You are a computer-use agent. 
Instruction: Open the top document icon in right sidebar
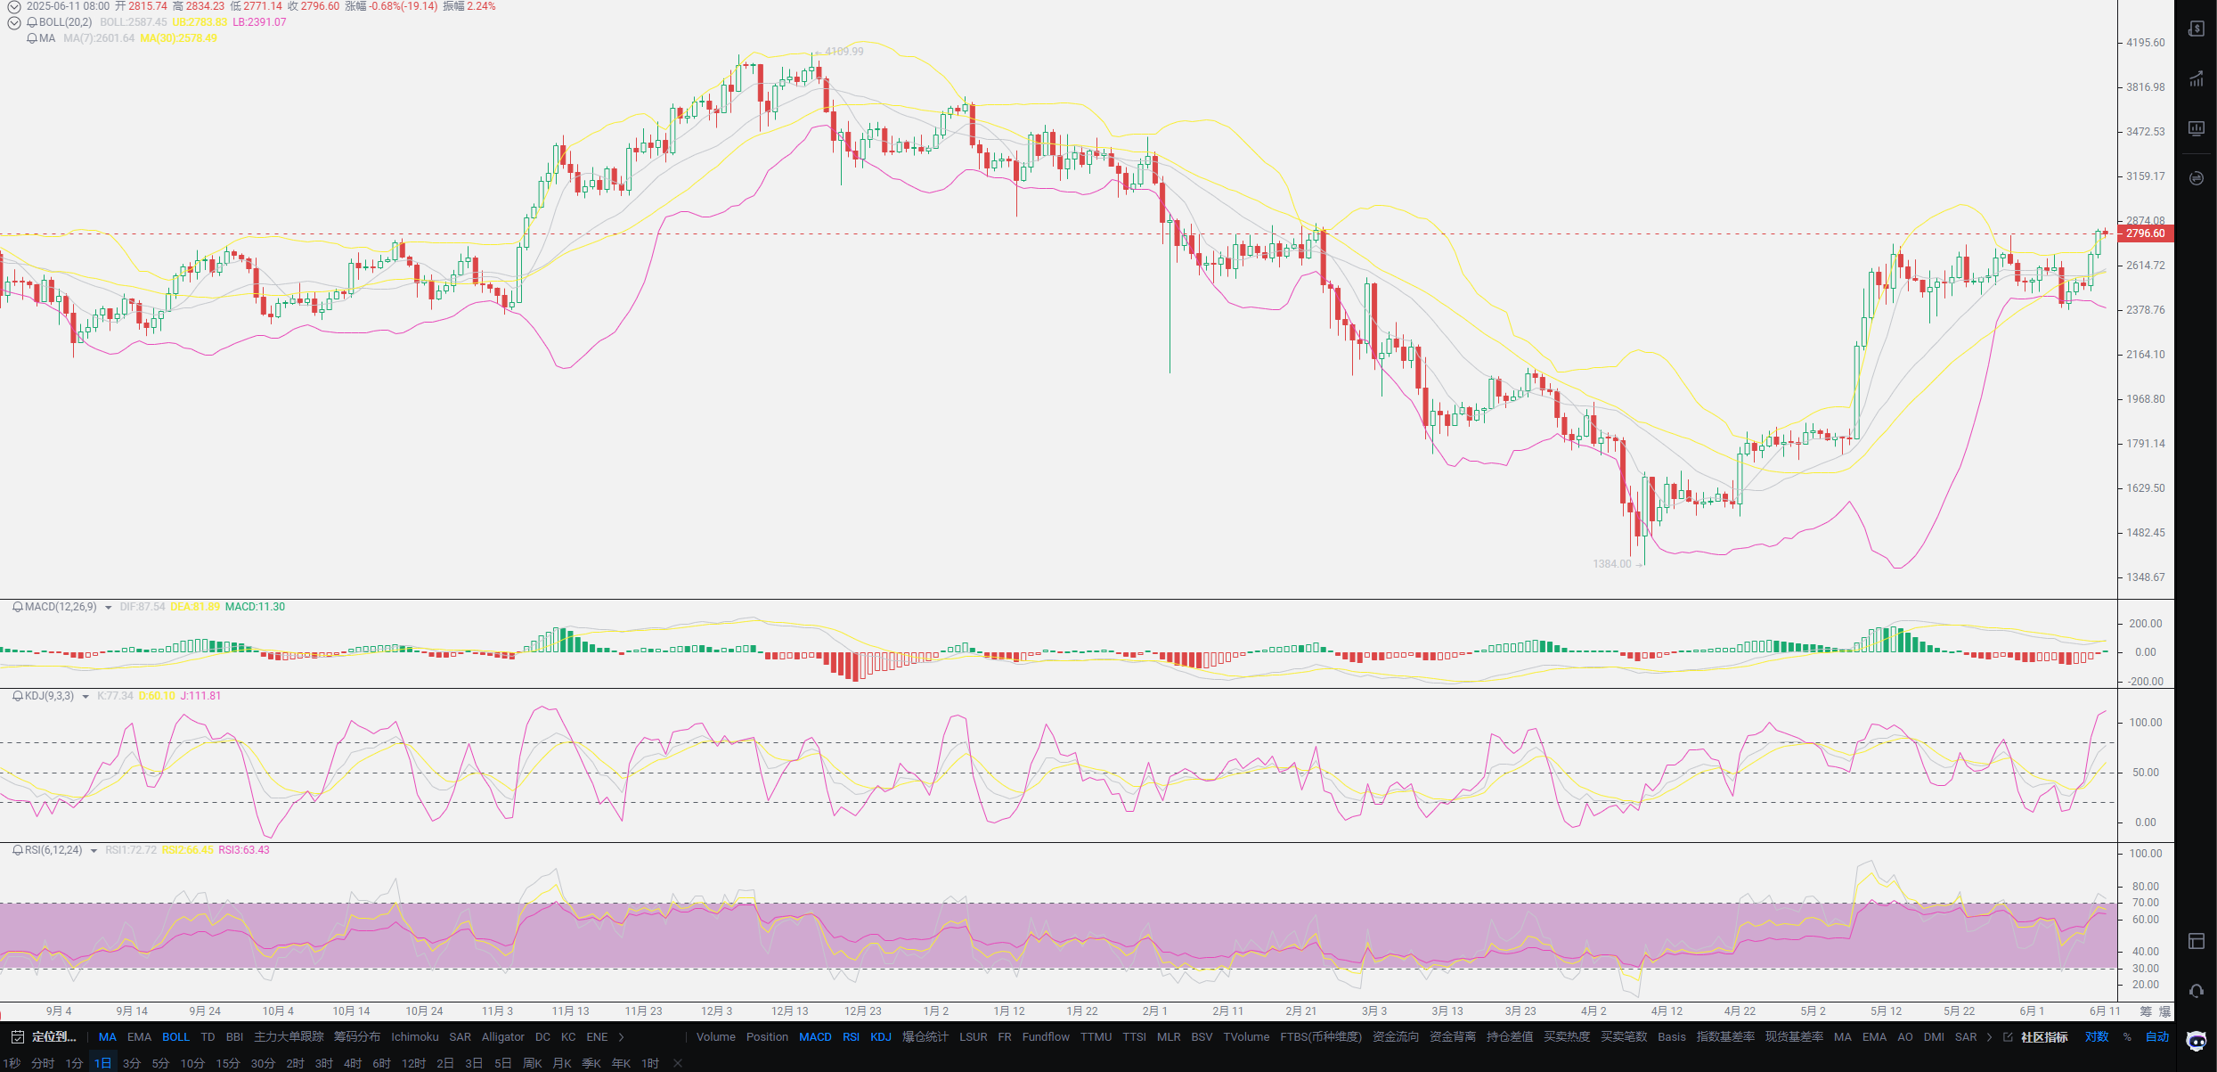tap(2197, 29)
